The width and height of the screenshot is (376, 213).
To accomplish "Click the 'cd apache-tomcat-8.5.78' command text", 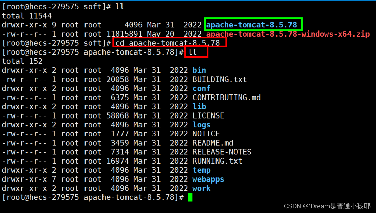I will tap(168, 43).
